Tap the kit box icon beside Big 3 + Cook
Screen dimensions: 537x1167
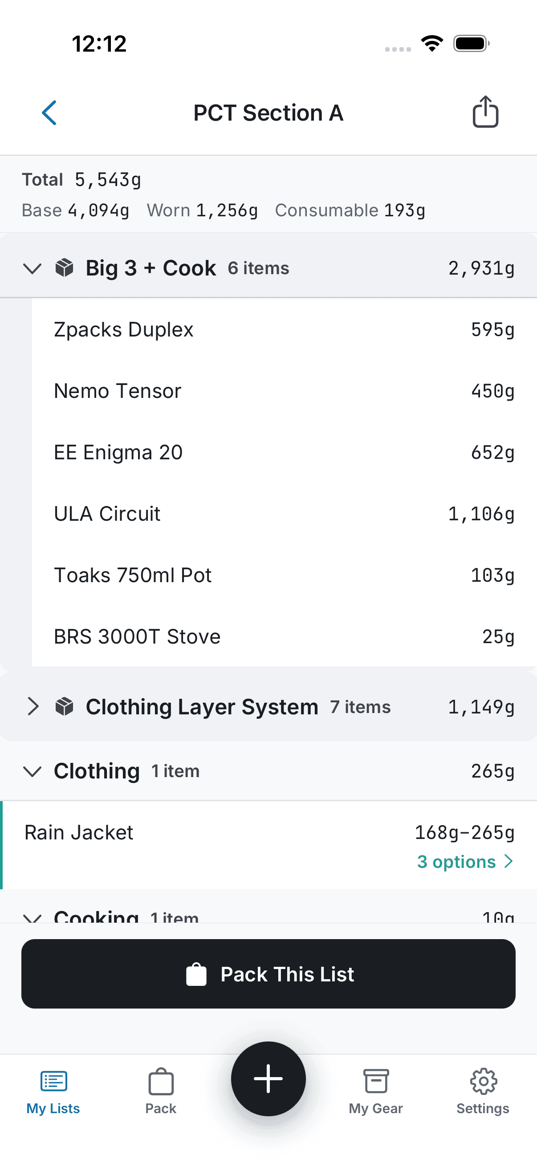point(65,268)
